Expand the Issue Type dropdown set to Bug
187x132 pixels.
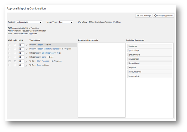coord(66,22)
